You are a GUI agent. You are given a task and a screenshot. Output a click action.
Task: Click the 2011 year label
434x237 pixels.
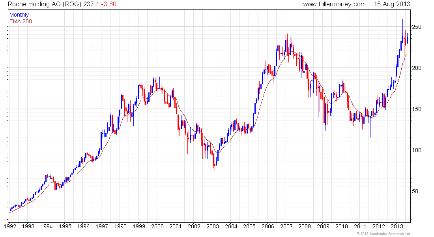tap(360, 226)
